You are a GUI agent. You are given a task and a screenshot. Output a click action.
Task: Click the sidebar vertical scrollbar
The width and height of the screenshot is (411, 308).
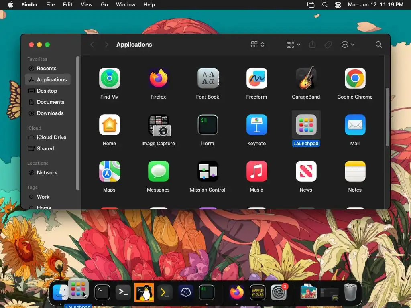pyautogui.click(x=77, y=123)
